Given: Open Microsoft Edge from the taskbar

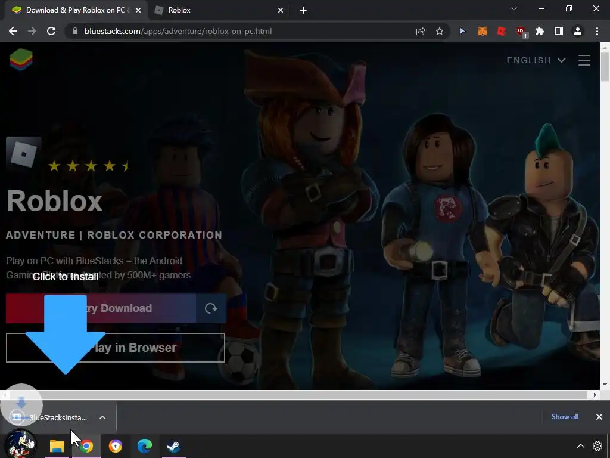Looking at the screenshot, I should 144,446.
